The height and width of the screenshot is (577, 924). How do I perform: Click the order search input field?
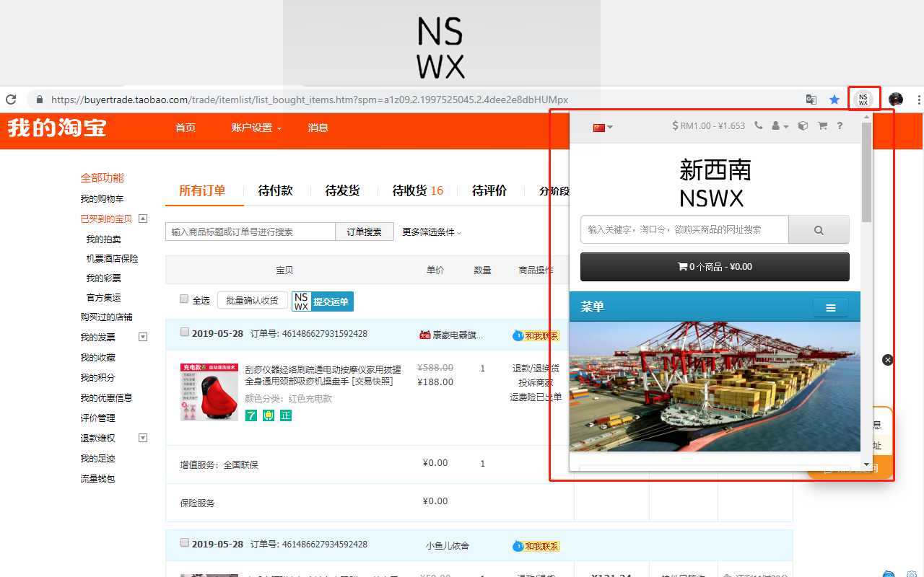click(x=250, y=232)
